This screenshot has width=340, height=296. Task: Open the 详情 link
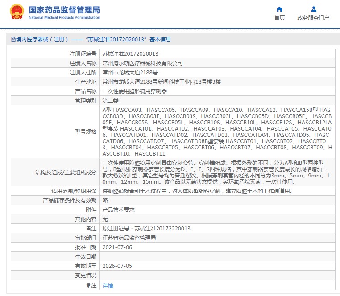[108, 285]
